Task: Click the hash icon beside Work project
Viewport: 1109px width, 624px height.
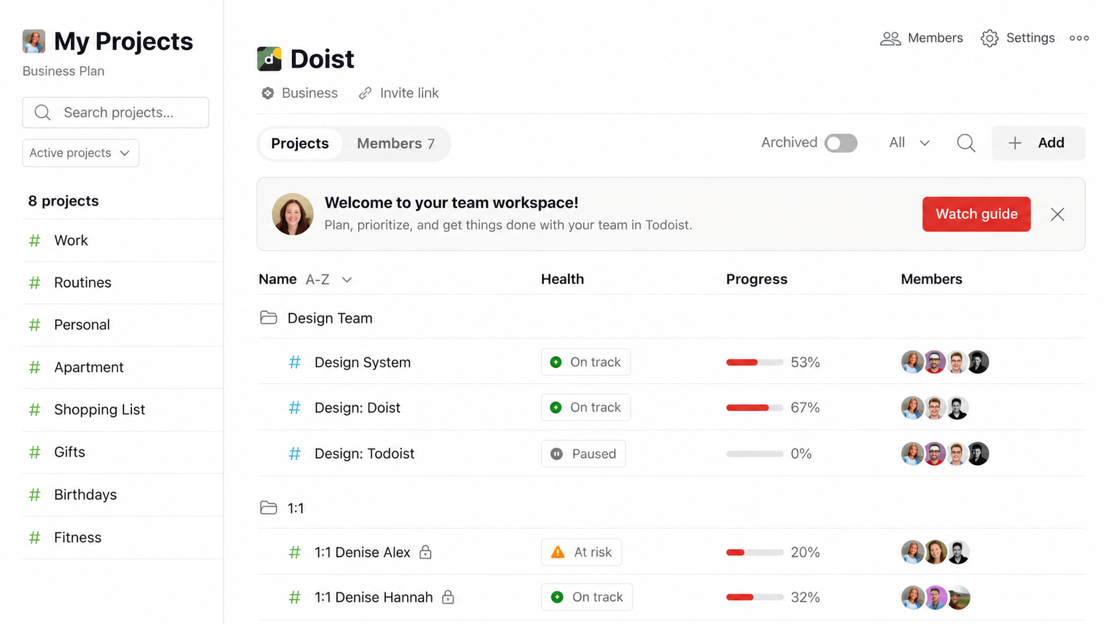Action: click(34, 241)
